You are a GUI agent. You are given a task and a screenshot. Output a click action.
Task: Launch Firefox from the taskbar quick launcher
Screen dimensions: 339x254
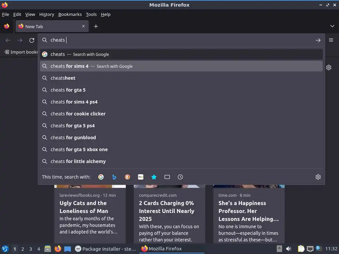click(x=58, y=249)
